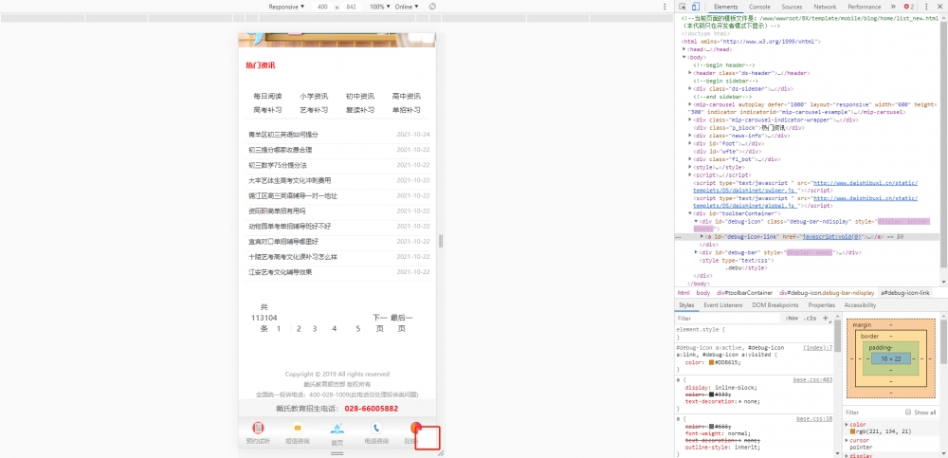Viewport: 948px width, 458px height.
Task: Open the red error count indicator
Action: coord(909,7)
